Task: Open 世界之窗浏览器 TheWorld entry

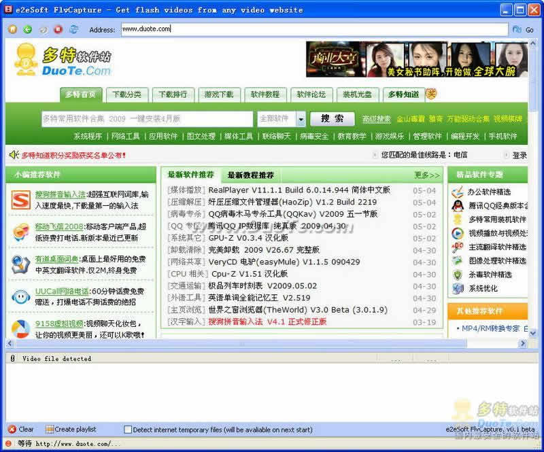Action: pyautogui.click(x=298, y=310)
